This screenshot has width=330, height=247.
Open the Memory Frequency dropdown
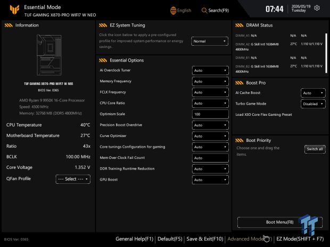210,81
